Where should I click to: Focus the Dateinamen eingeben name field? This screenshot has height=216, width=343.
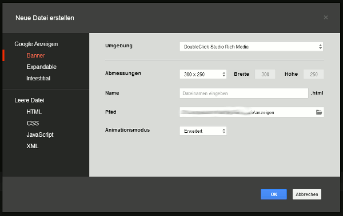244,93
